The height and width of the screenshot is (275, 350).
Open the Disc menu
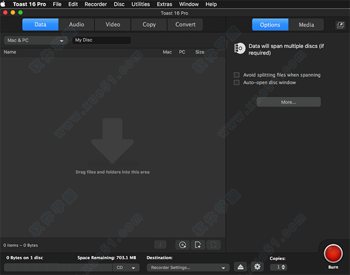[x=119, y=4]
